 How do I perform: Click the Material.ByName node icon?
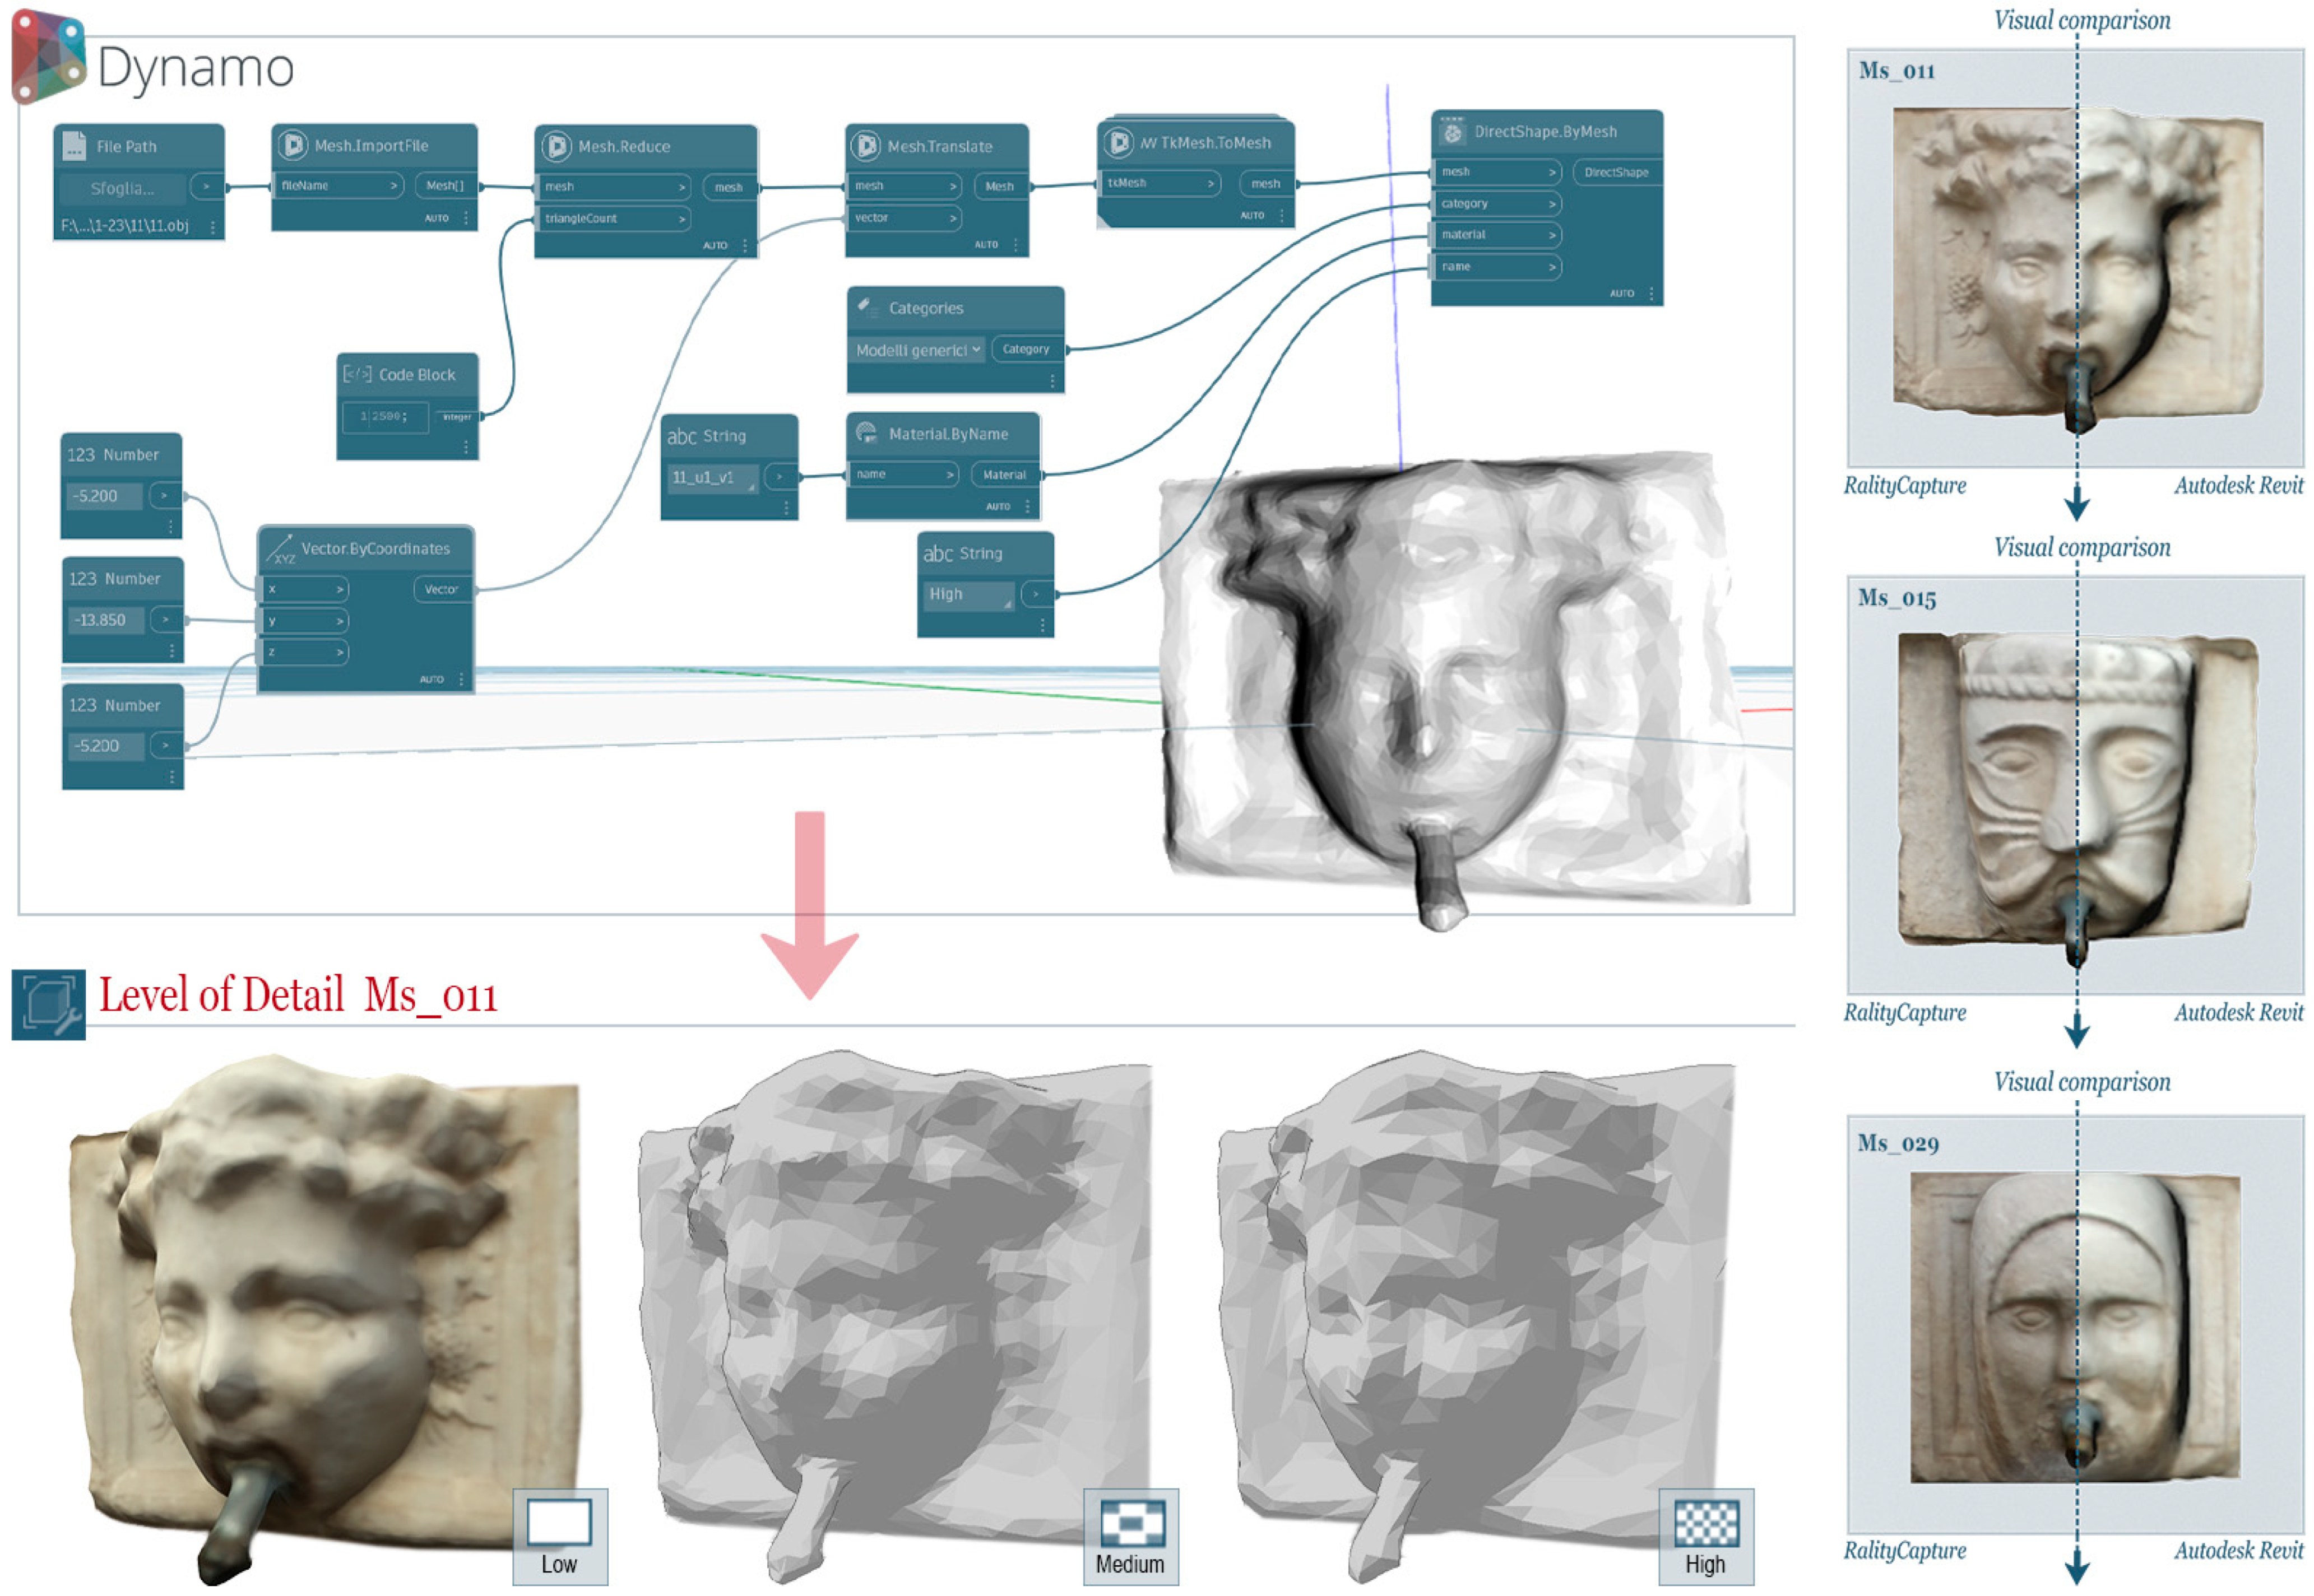click(866, 433)
